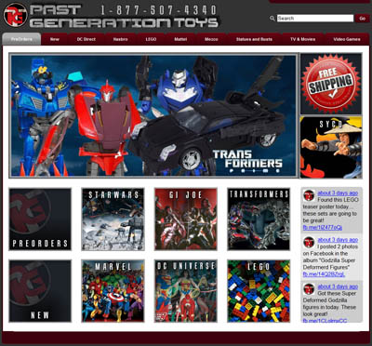
Task: Open the Transformers Prime banner image
Action: (153, 115)
